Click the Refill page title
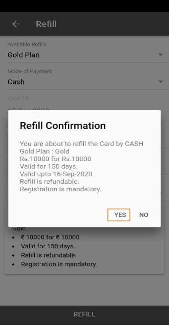Screen dimensions: 169x325 46,24
